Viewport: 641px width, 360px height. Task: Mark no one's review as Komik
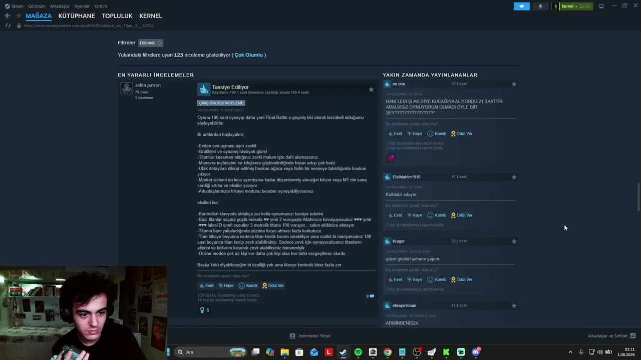pos(436,134)
